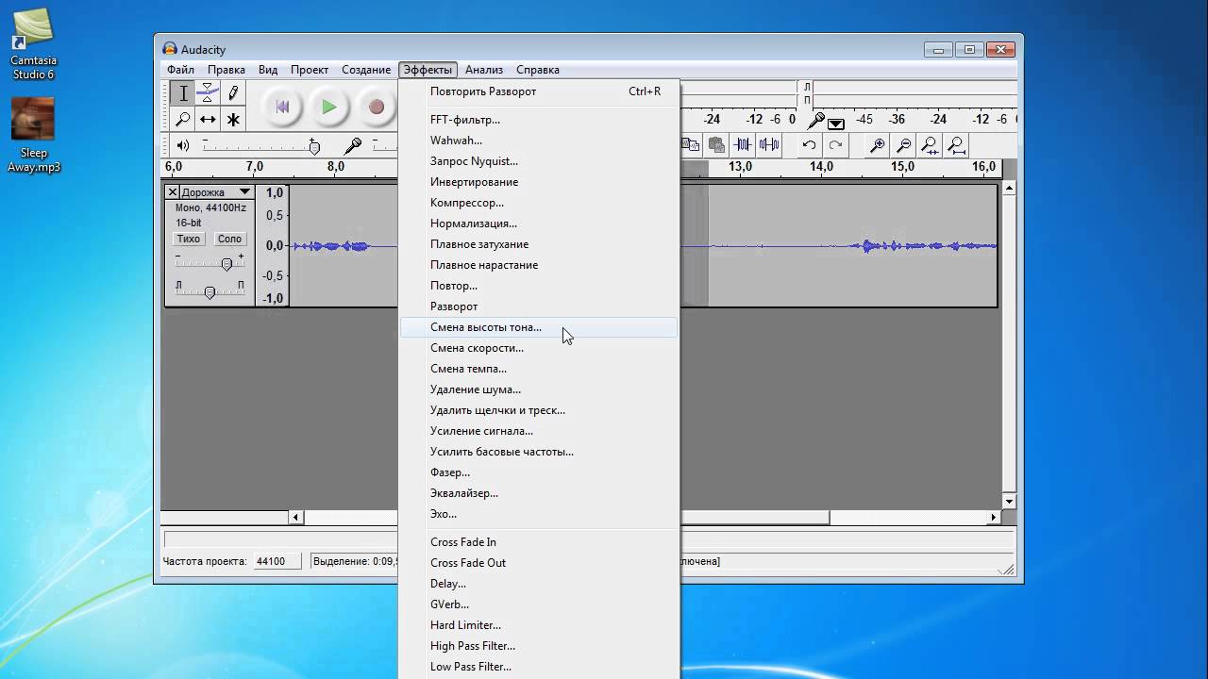Mute the track with Тихо button
This screenshot has height=679, width=1208.
[188, 239]
